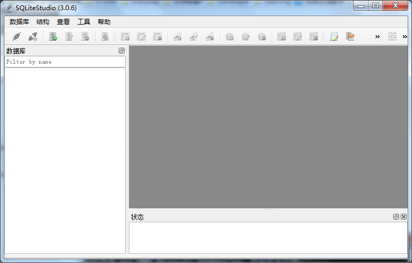Float the 数据库 panel
This screenshot has height=263, width=412.
coord(121,50)
